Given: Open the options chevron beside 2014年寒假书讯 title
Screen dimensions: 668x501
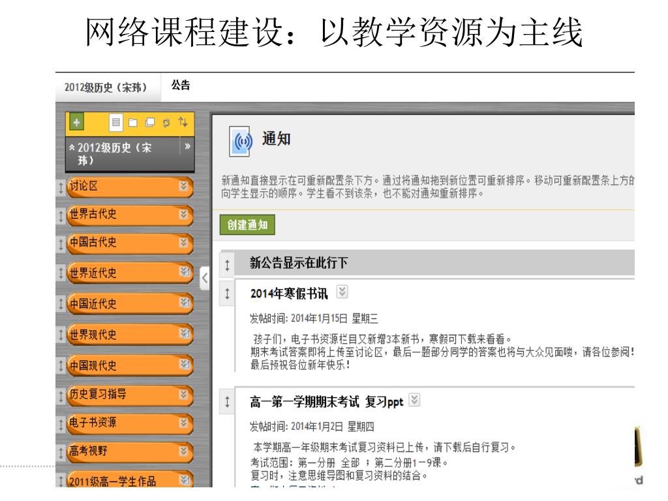Looking at the screenshot, I should pyautogui.click(x=342, y=292).
